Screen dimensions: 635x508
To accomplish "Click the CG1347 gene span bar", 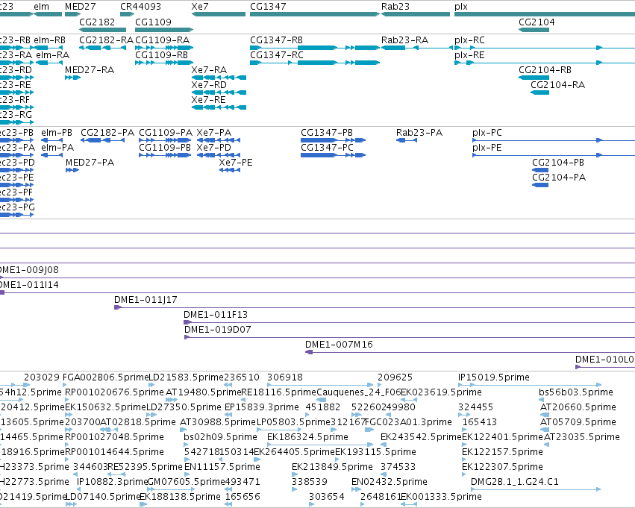I will click(315, 14).
